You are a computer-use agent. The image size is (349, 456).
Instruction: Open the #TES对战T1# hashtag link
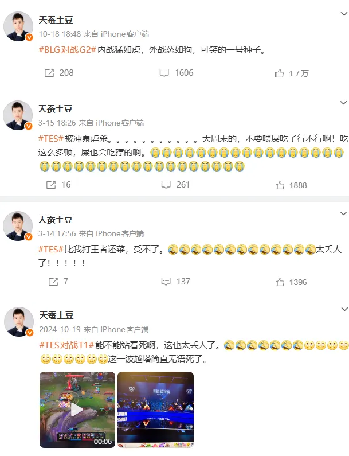(x=66, y=345)
